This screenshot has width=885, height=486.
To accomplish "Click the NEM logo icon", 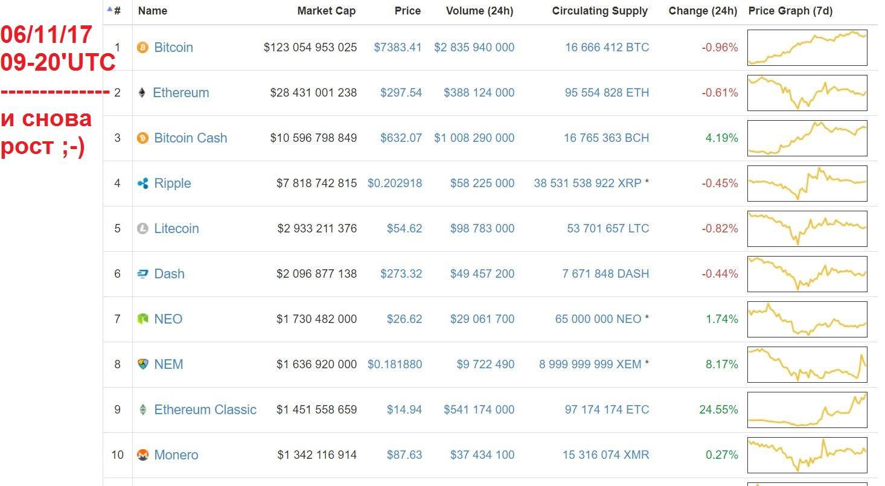I will [142, 364].
